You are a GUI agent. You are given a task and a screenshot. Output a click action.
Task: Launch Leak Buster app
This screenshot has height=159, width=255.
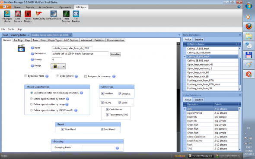point(18,16)
